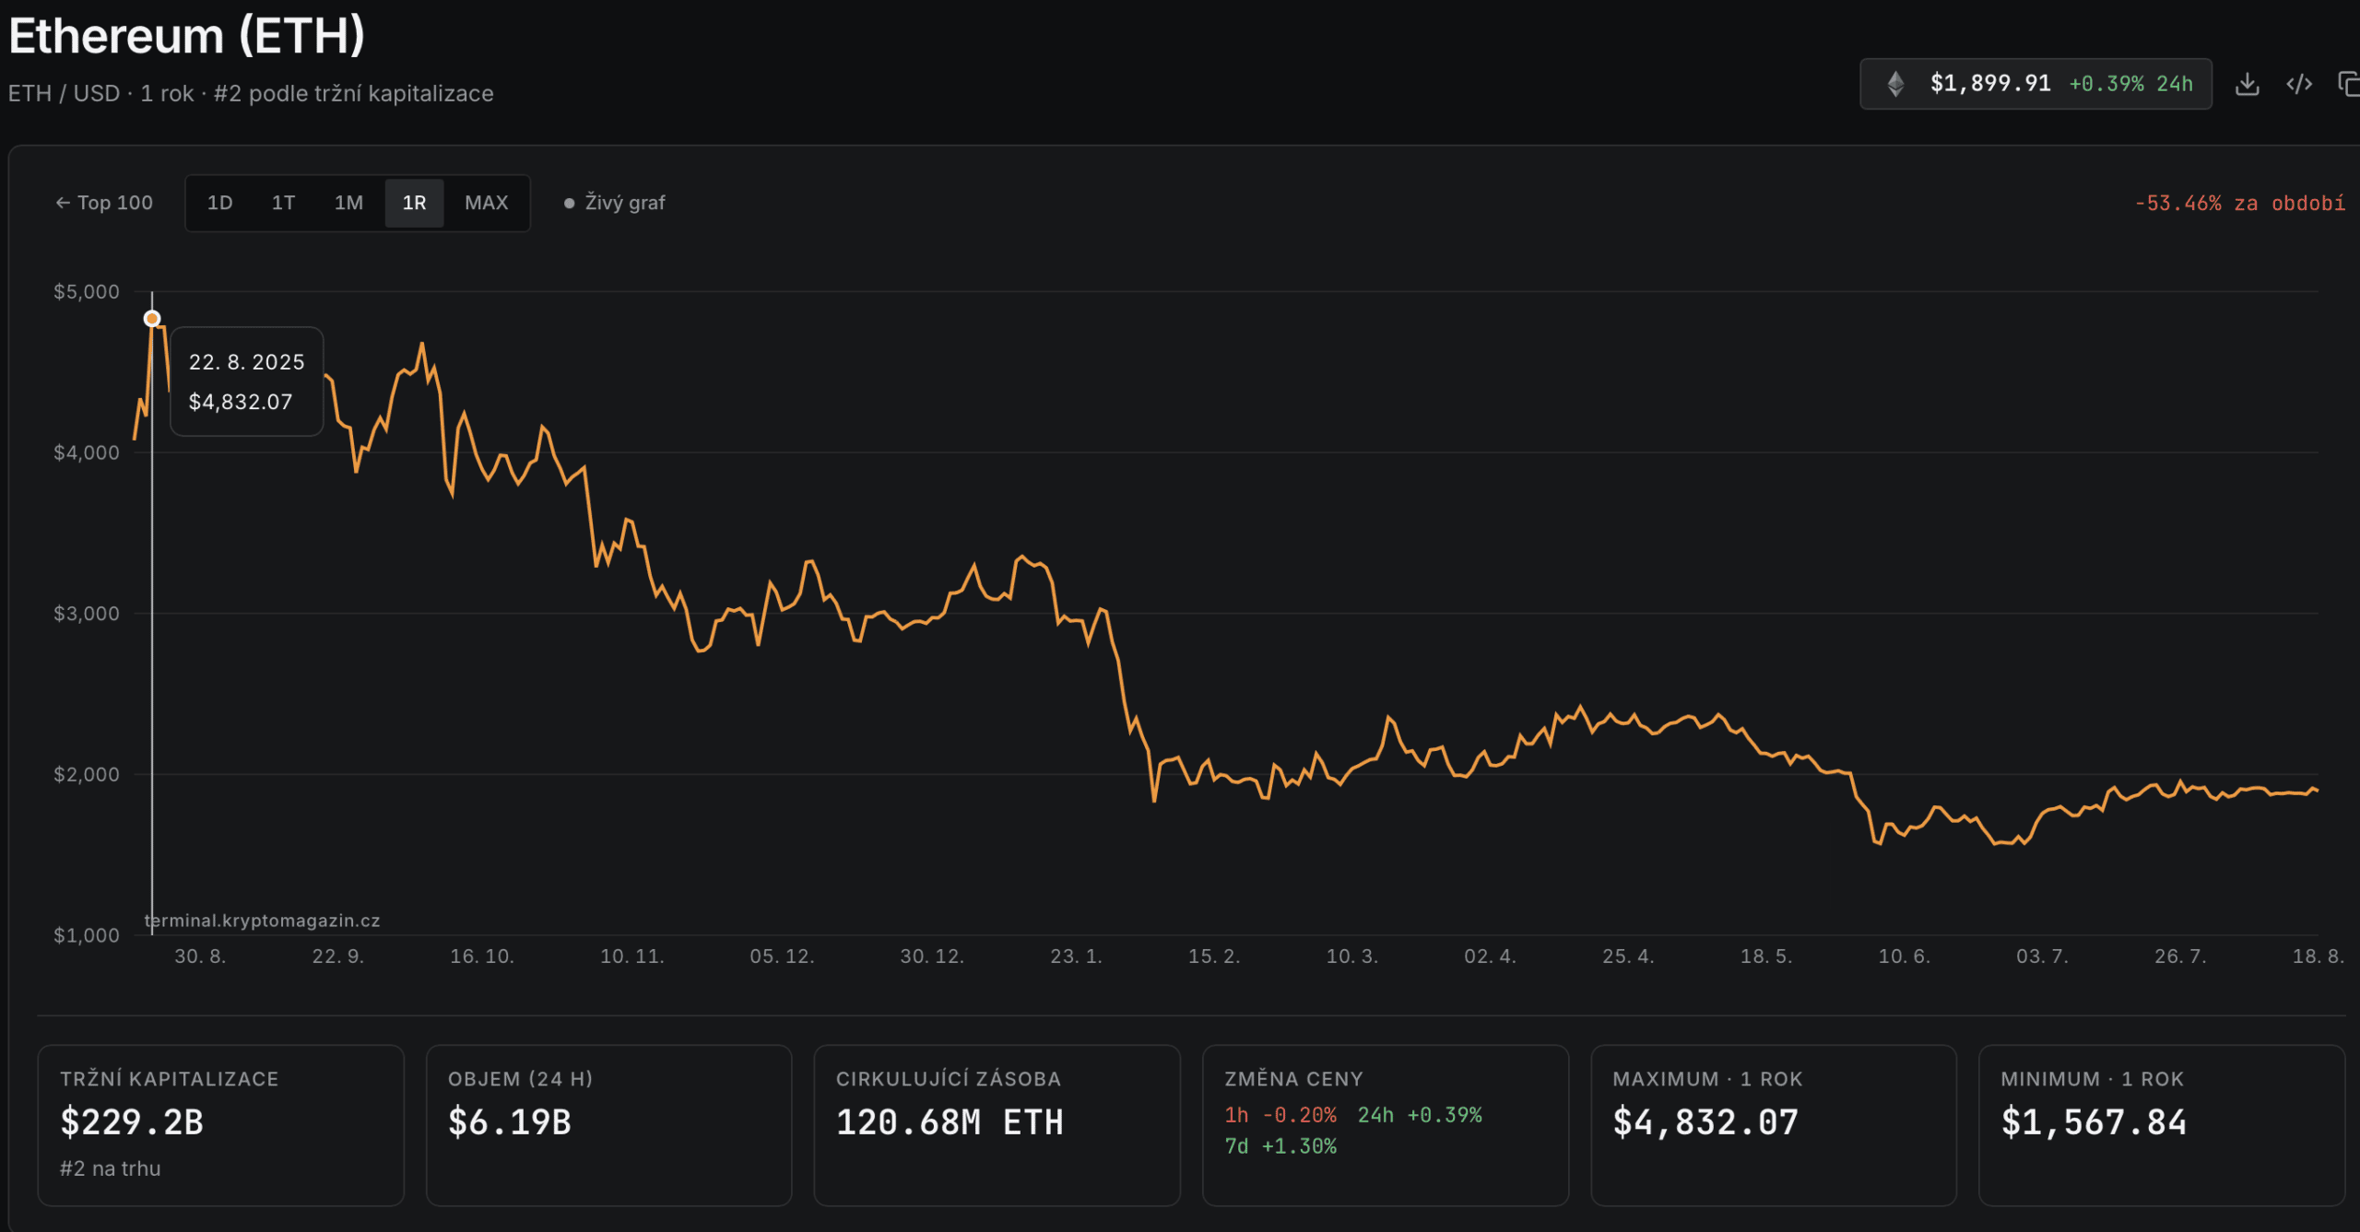Screen dimensions: 2360x1232
Task: Click the Maximum 1 rok $4,832.07 value
Action: (1705, 1122)
